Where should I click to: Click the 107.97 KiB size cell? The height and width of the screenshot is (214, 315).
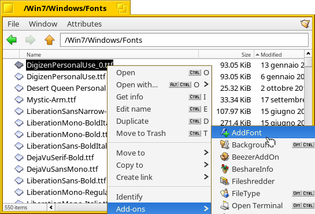tap(234, 111)
